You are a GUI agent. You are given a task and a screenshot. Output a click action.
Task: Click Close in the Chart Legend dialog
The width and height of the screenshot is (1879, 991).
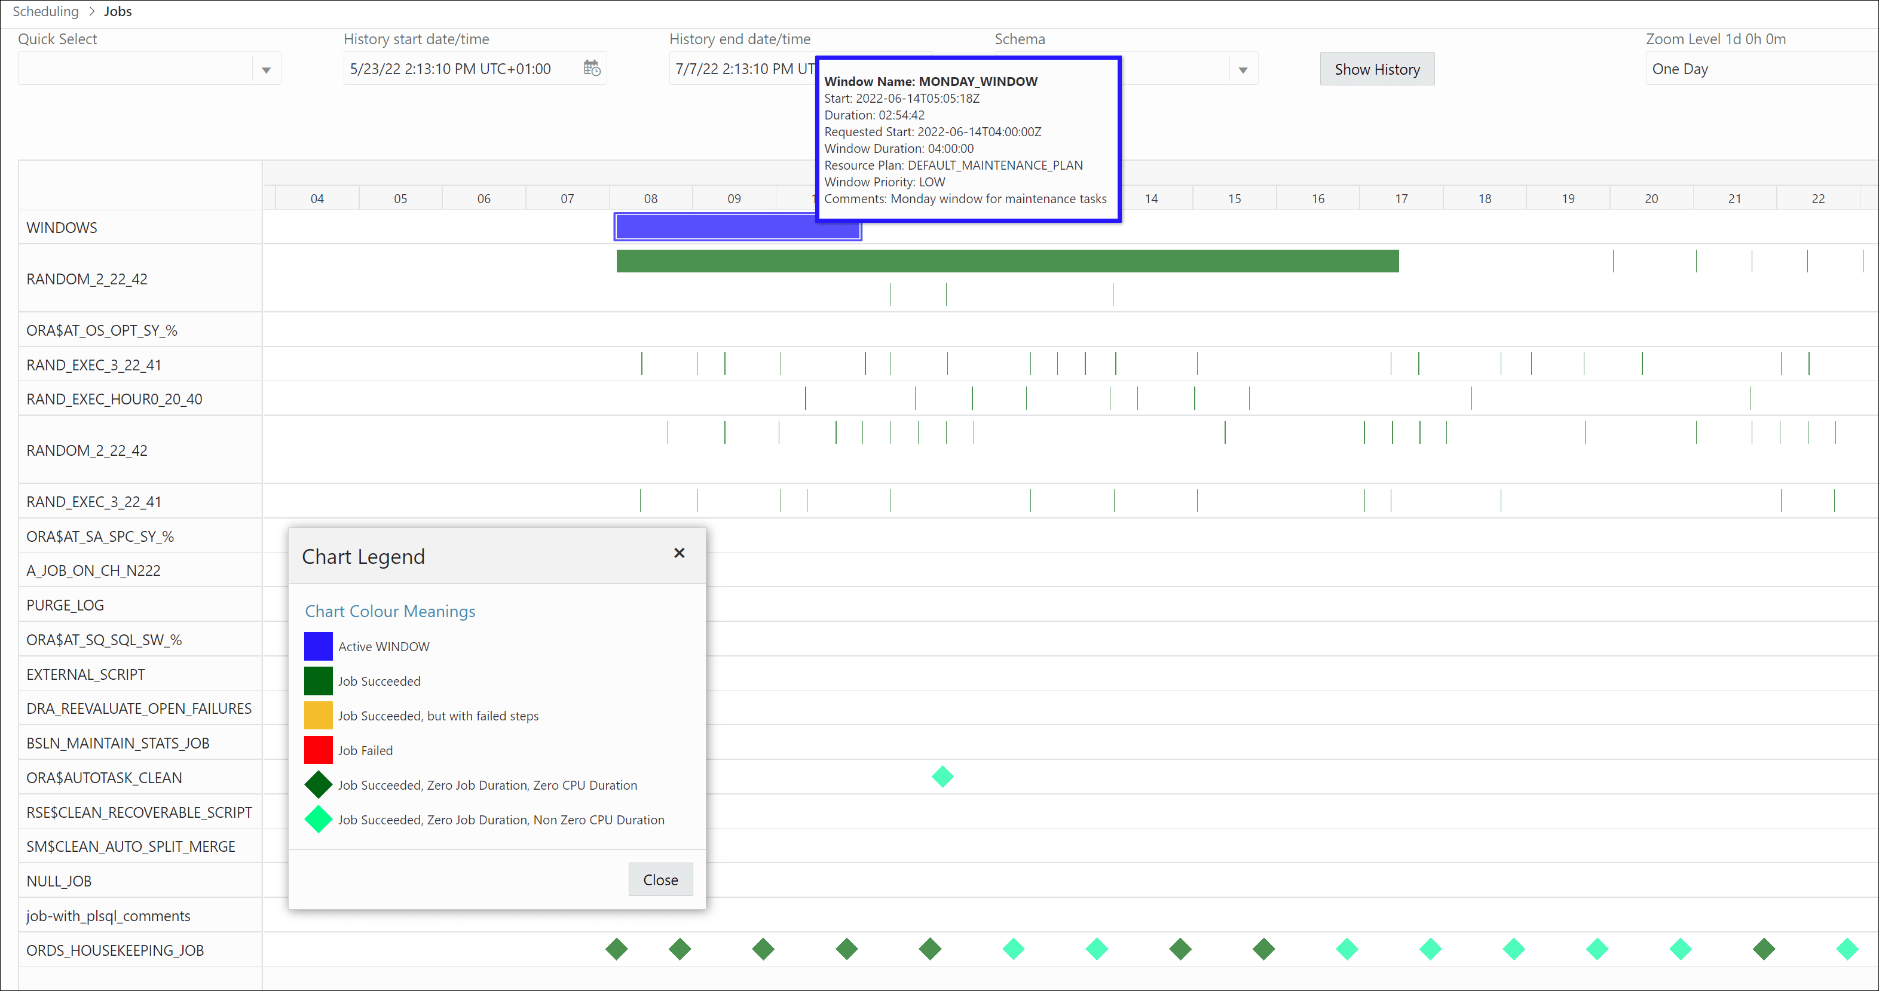(660, 879)
